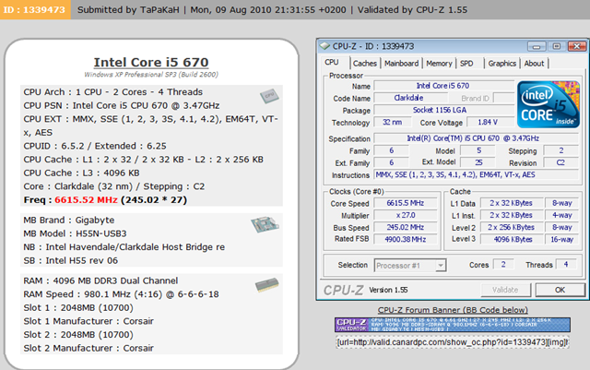
Task: Click the CPU-Z Validator banner image
Action: pos(453,325)
